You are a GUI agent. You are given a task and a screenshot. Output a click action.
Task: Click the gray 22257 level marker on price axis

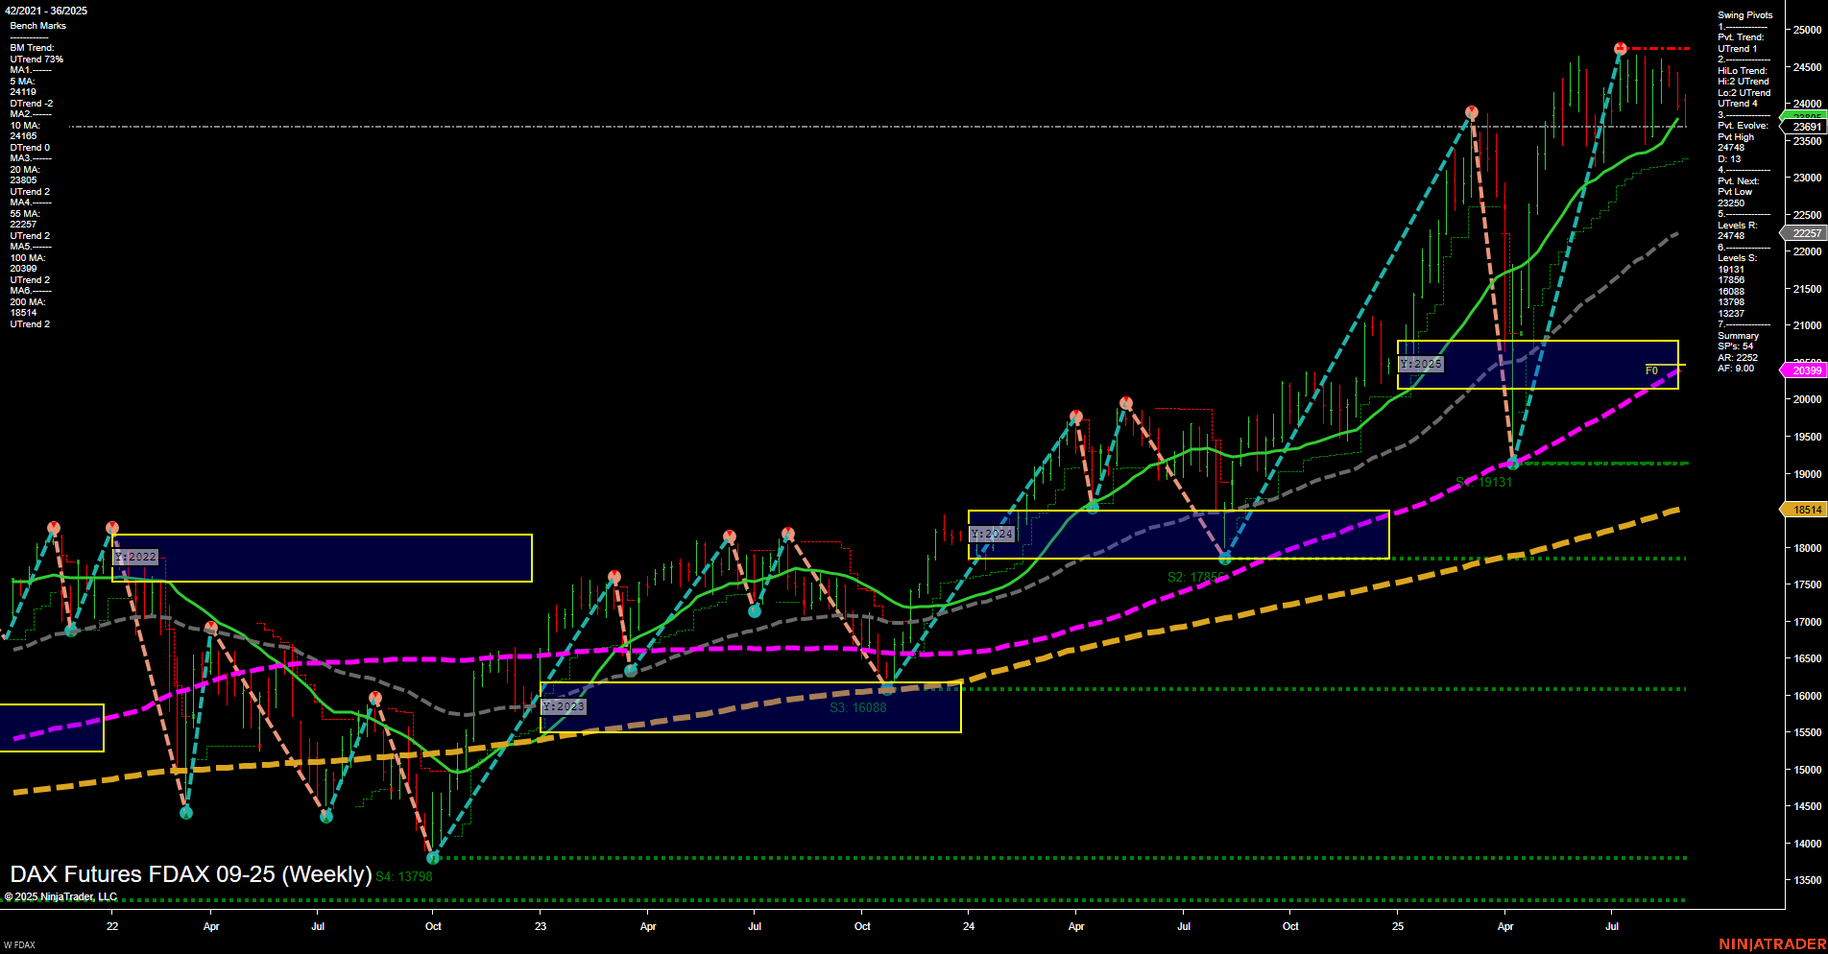pos(1805,233)
